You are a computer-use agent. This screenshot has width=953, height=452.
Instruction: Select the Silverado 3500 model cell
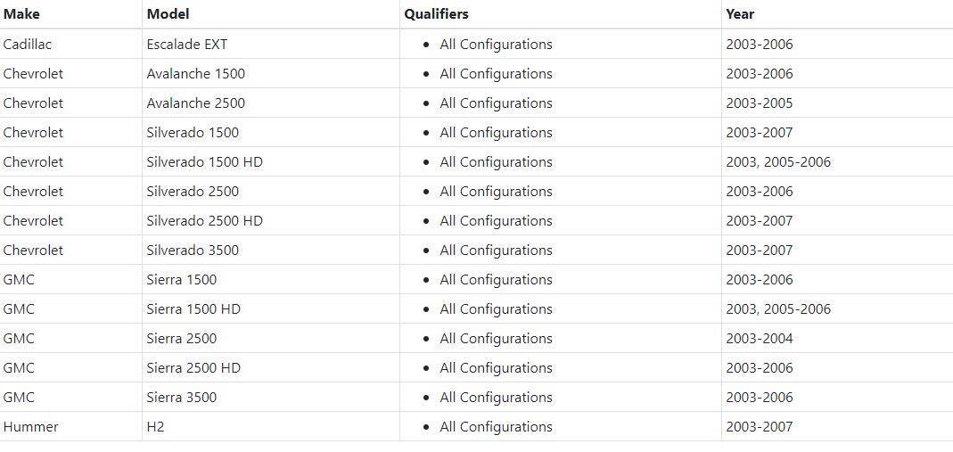pyautogui.click(x=193, y=251)
